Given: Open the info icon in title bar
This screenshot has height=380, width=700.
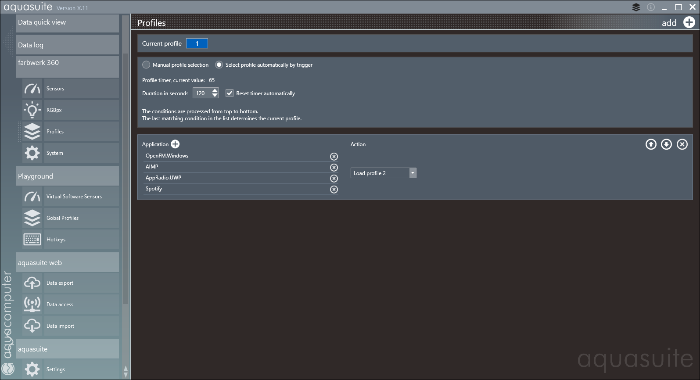Looking at the screenshot, I should (651, 7).
